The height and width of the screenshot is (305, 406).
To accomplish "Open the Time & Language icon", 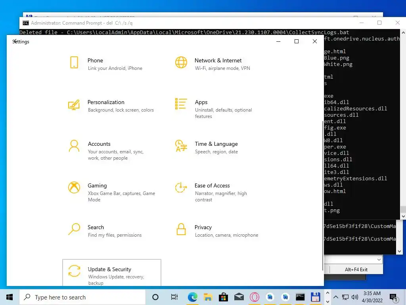I will (x=181, y=146).
